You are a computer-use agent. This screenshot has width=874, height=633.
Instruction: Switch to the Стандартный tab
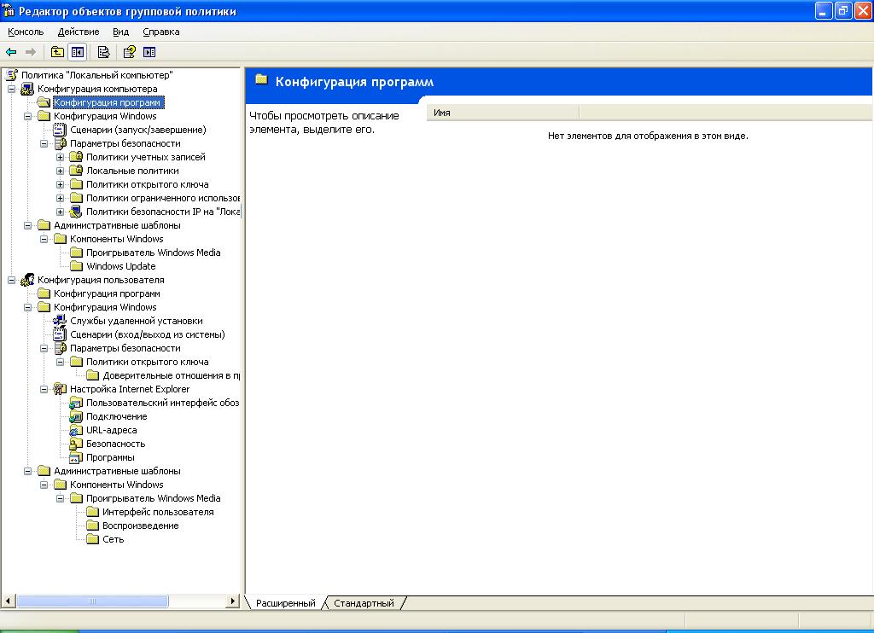[364, 603]
